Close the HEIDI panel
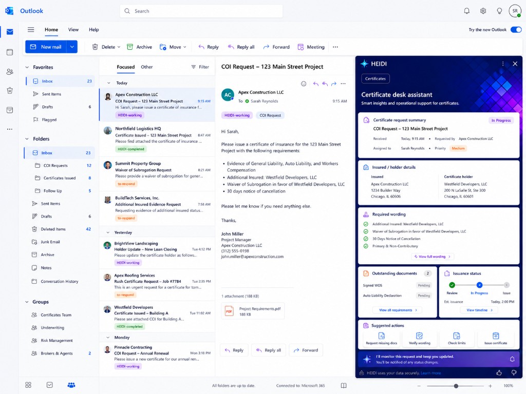This screenshot has height=394, width=526. [515, 64]
